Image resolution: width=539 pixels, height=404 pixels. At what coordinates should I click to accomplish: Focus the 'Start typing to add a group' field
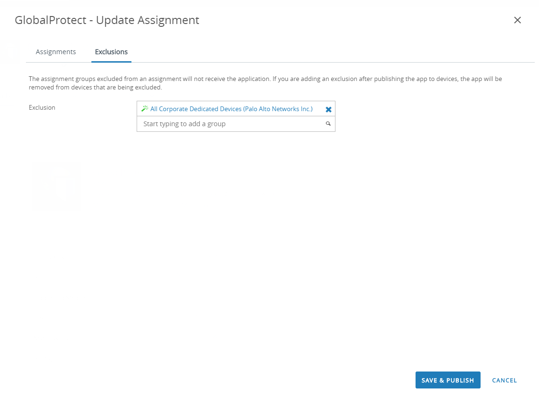(236, 124)
